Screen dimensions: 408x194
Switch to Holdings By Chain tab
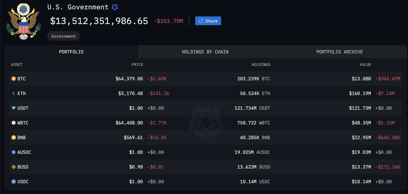[205, 52]
